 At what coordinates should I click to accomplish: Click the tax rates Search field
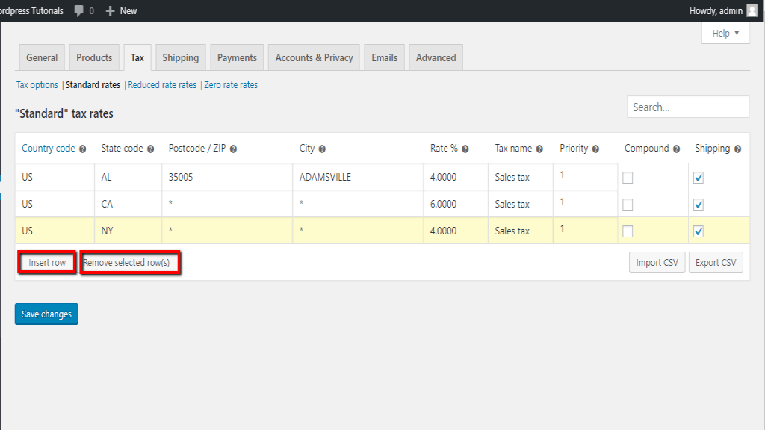687,107
